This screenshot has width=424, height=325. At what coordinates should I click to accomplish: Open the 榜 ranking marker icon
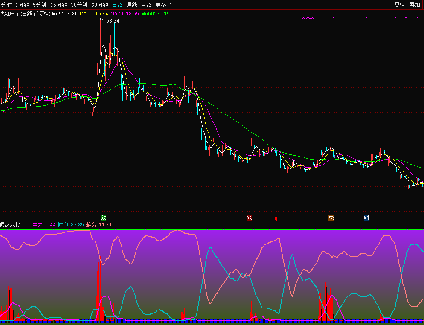click(331, 218)
